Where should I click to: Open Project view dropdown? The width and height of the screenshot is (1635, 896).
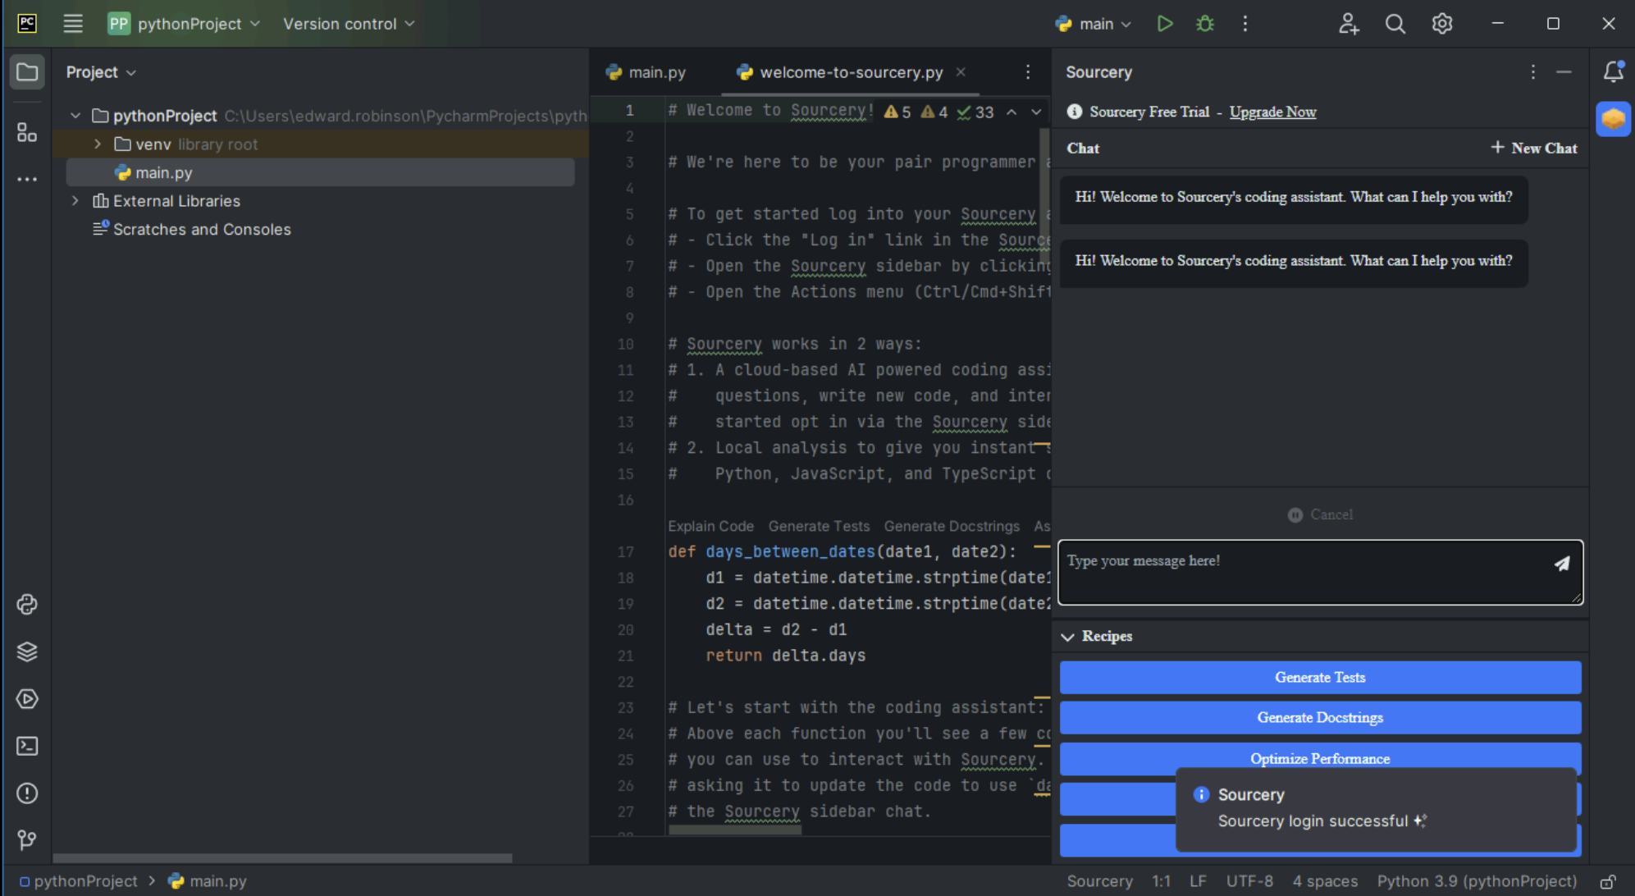click(101, 72)
